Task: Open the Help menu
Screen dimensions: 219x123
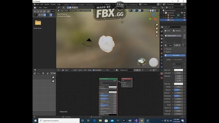Action: point(59,4)
